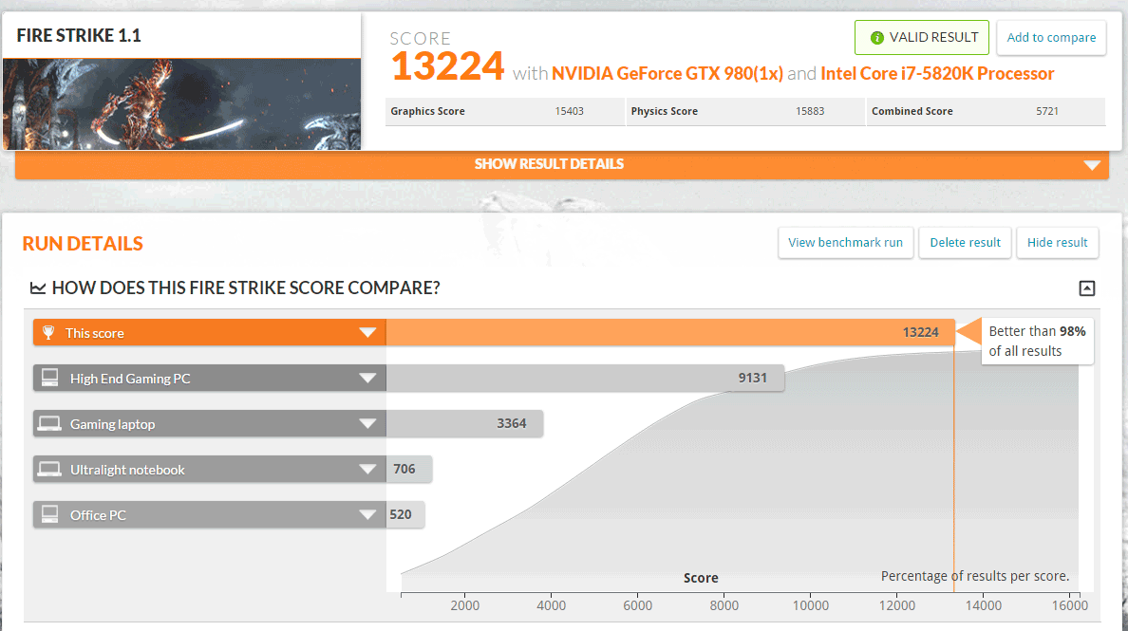Click the 16000 axis label
Image resolution: width=1128 pixels, height=631 pixels.
click(x=1070, y=605)
